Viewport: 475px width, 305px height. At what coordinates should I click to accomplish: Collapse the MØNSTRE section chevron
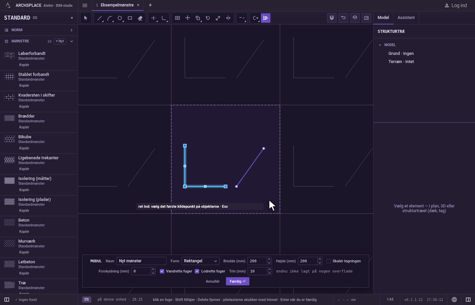[72, 41]
